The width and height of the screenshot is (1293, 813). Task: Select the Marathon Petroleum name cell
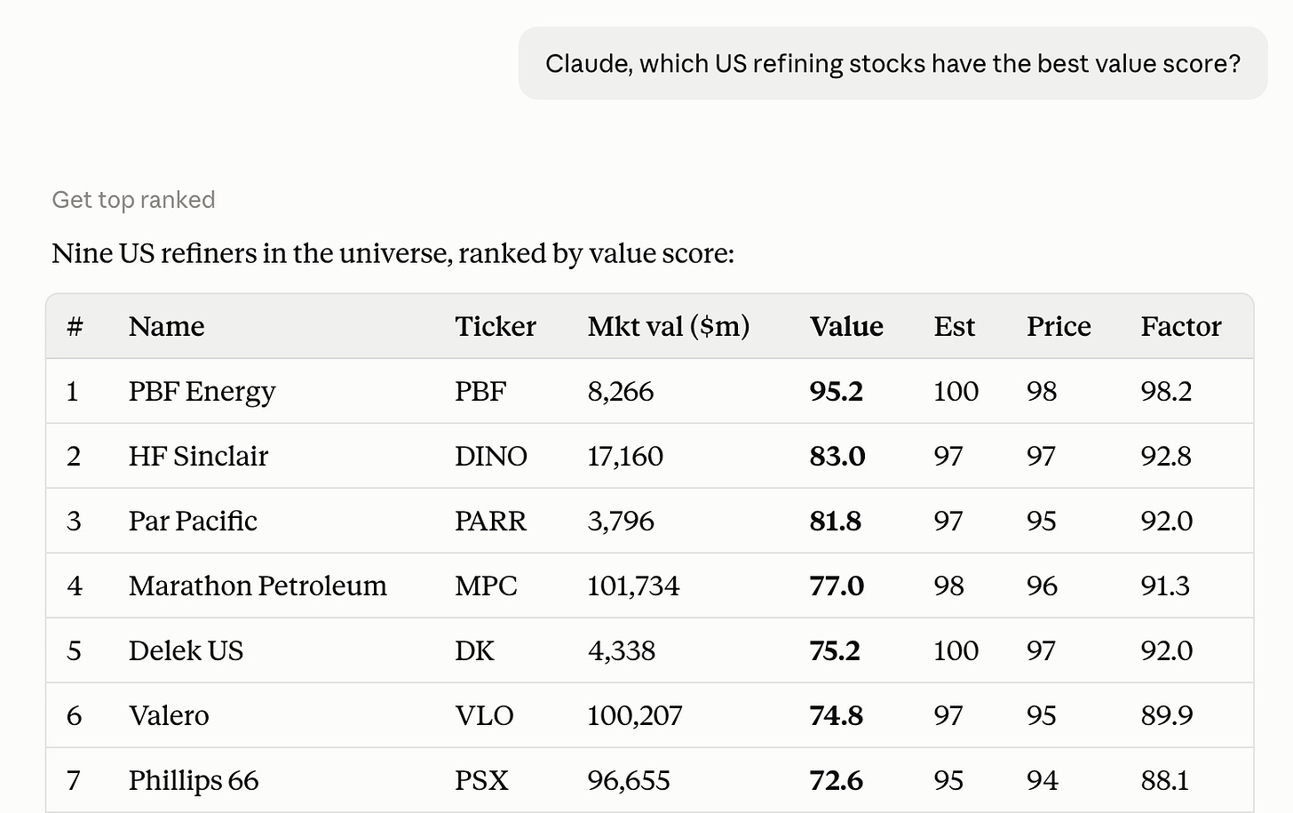tap(258, 586)
